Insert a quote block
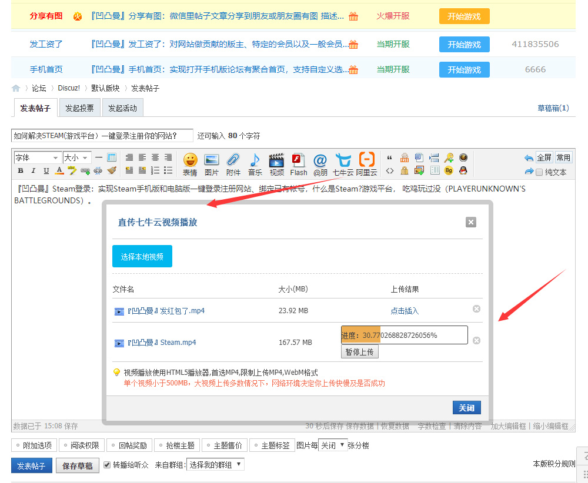 (390, 157)
